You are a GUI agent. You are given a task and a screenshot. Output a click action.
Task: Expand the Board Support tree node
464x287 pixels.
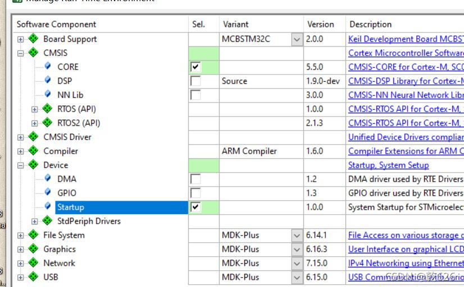(20, 39)
